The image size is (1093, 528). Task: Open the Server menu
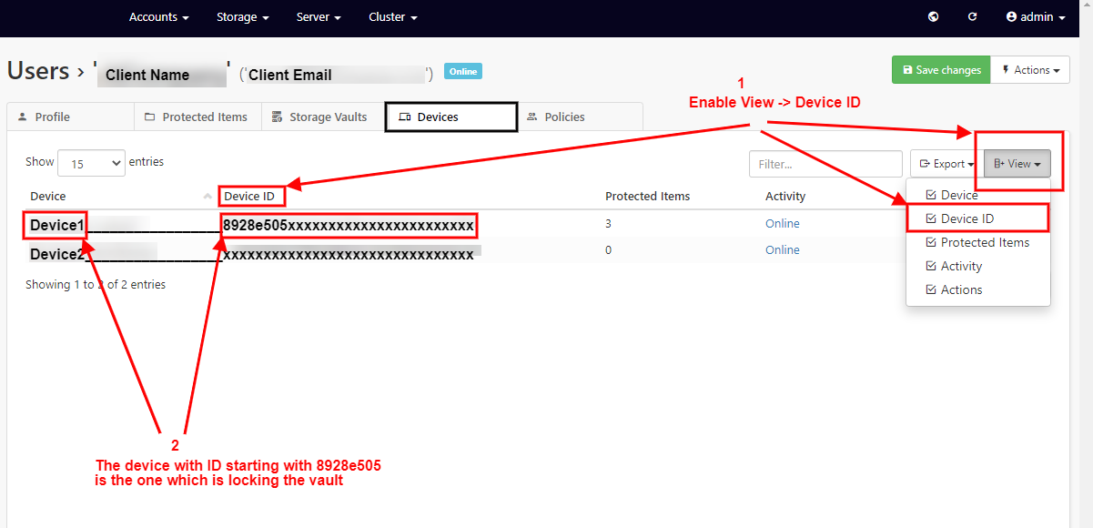[x=319, y=17]
